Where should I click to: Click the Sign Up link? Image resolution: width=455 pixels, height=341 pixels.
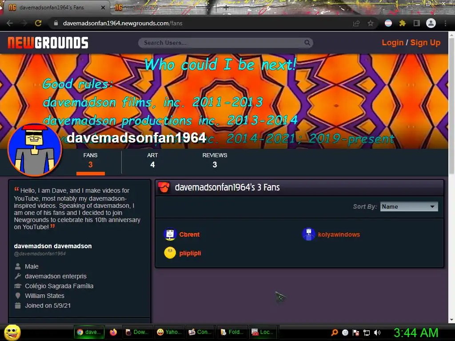[425, 43]
